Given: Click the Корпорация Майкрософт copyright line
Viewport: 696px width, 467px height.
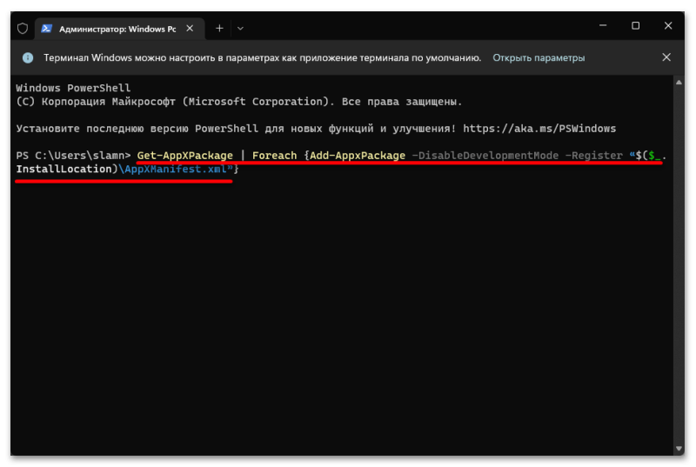Looking at the screenshot, I should (x=238, y=102).
